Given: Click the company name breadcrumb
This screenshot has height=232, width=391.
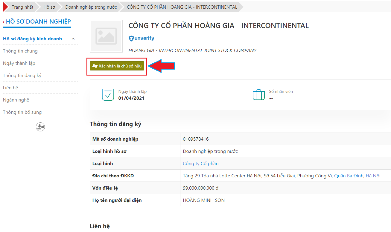Looking at the screenshot, I should pyautogui.click(x=182, y=7).
